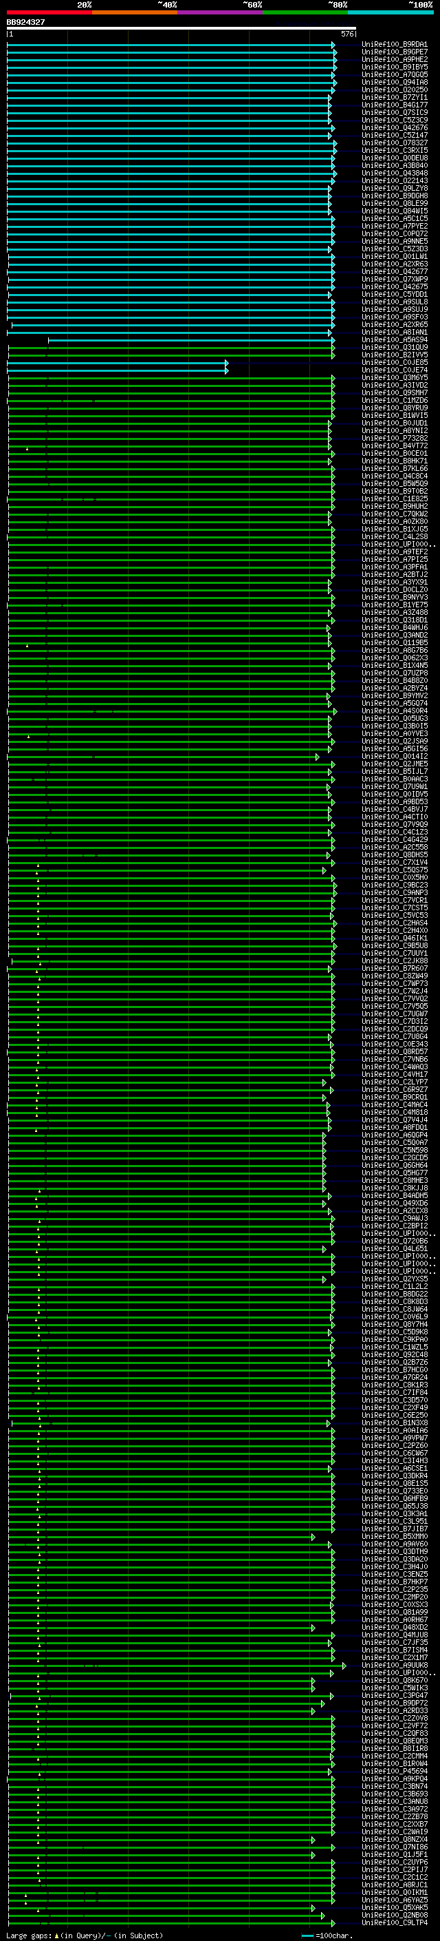Select the label UniRef100_A3IVD2

pos(395,386)
